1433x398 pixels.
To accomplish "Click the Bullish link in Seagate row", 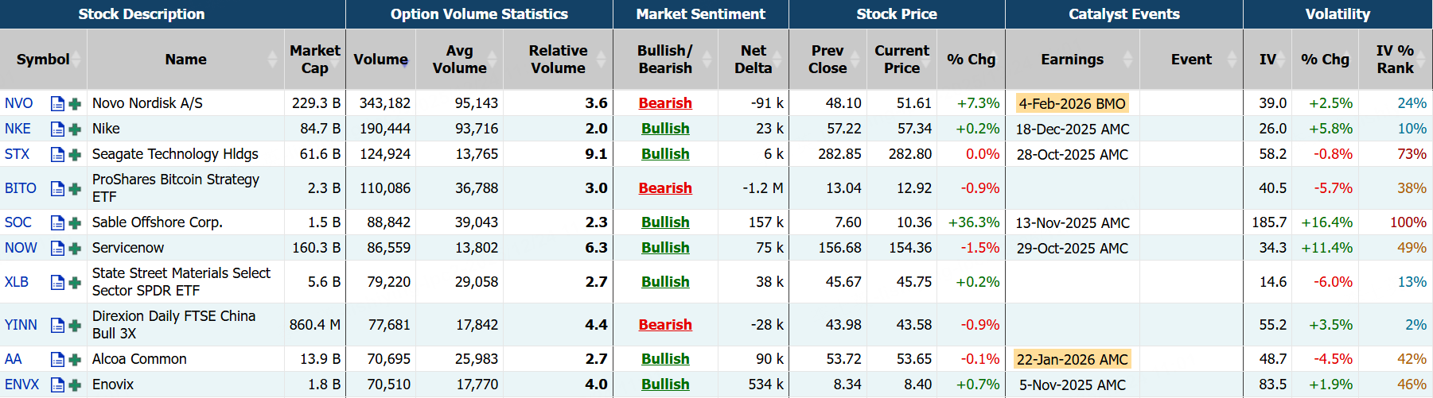I will [x=665, y=154].
